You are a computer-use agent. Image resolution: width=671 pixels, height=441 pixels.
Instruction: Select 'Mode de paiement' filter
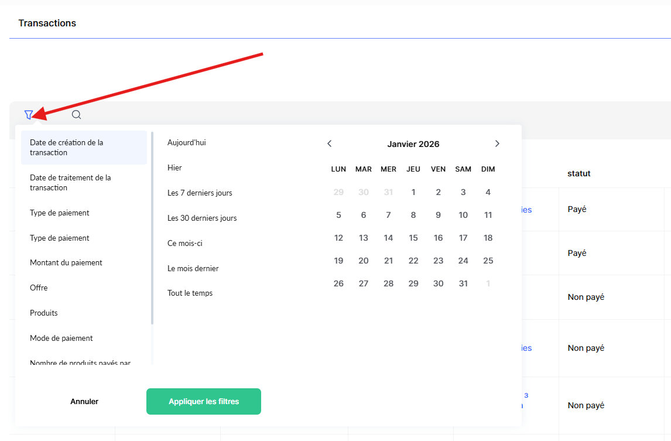(61, 339)
